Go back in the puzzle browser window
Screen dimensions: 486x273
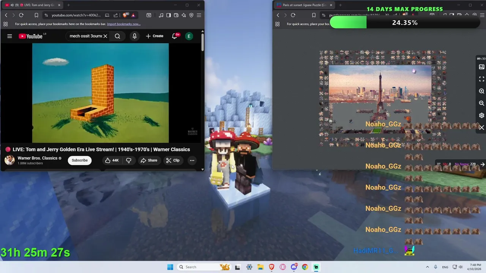coord(278,15)
